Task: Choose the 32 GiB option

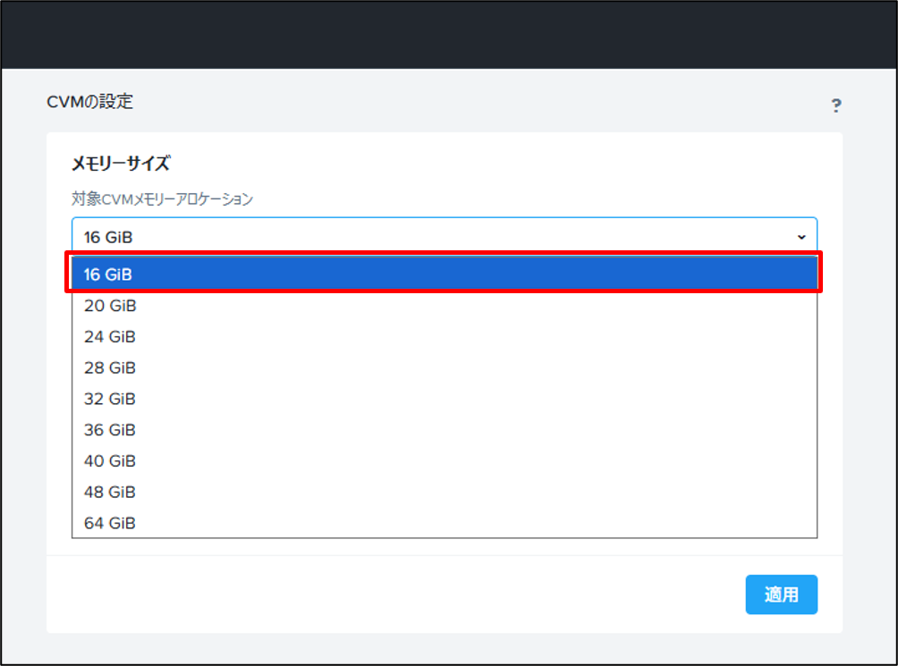Action: (445, 398)
